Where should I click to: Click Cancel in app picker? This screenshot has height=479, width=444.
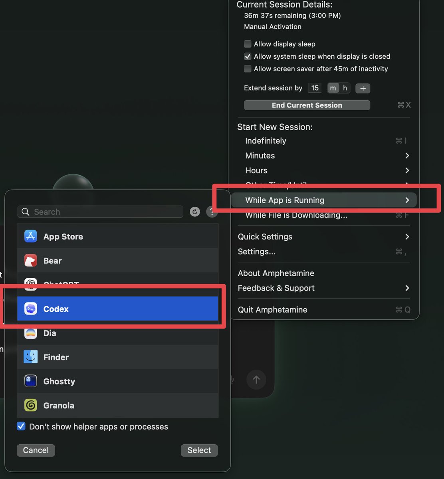point(36,450)
